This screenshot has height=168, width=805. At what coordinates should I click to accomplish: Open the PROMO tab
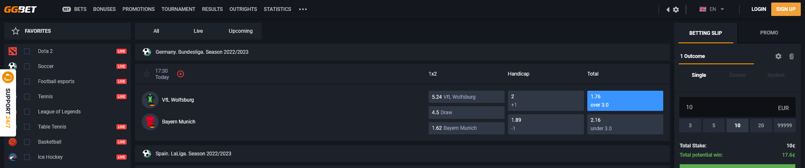point(769,33)
